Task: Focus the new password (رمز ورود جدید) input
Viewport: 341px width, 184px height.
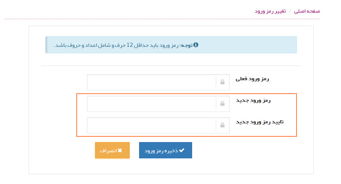Action: pos(151,104)
